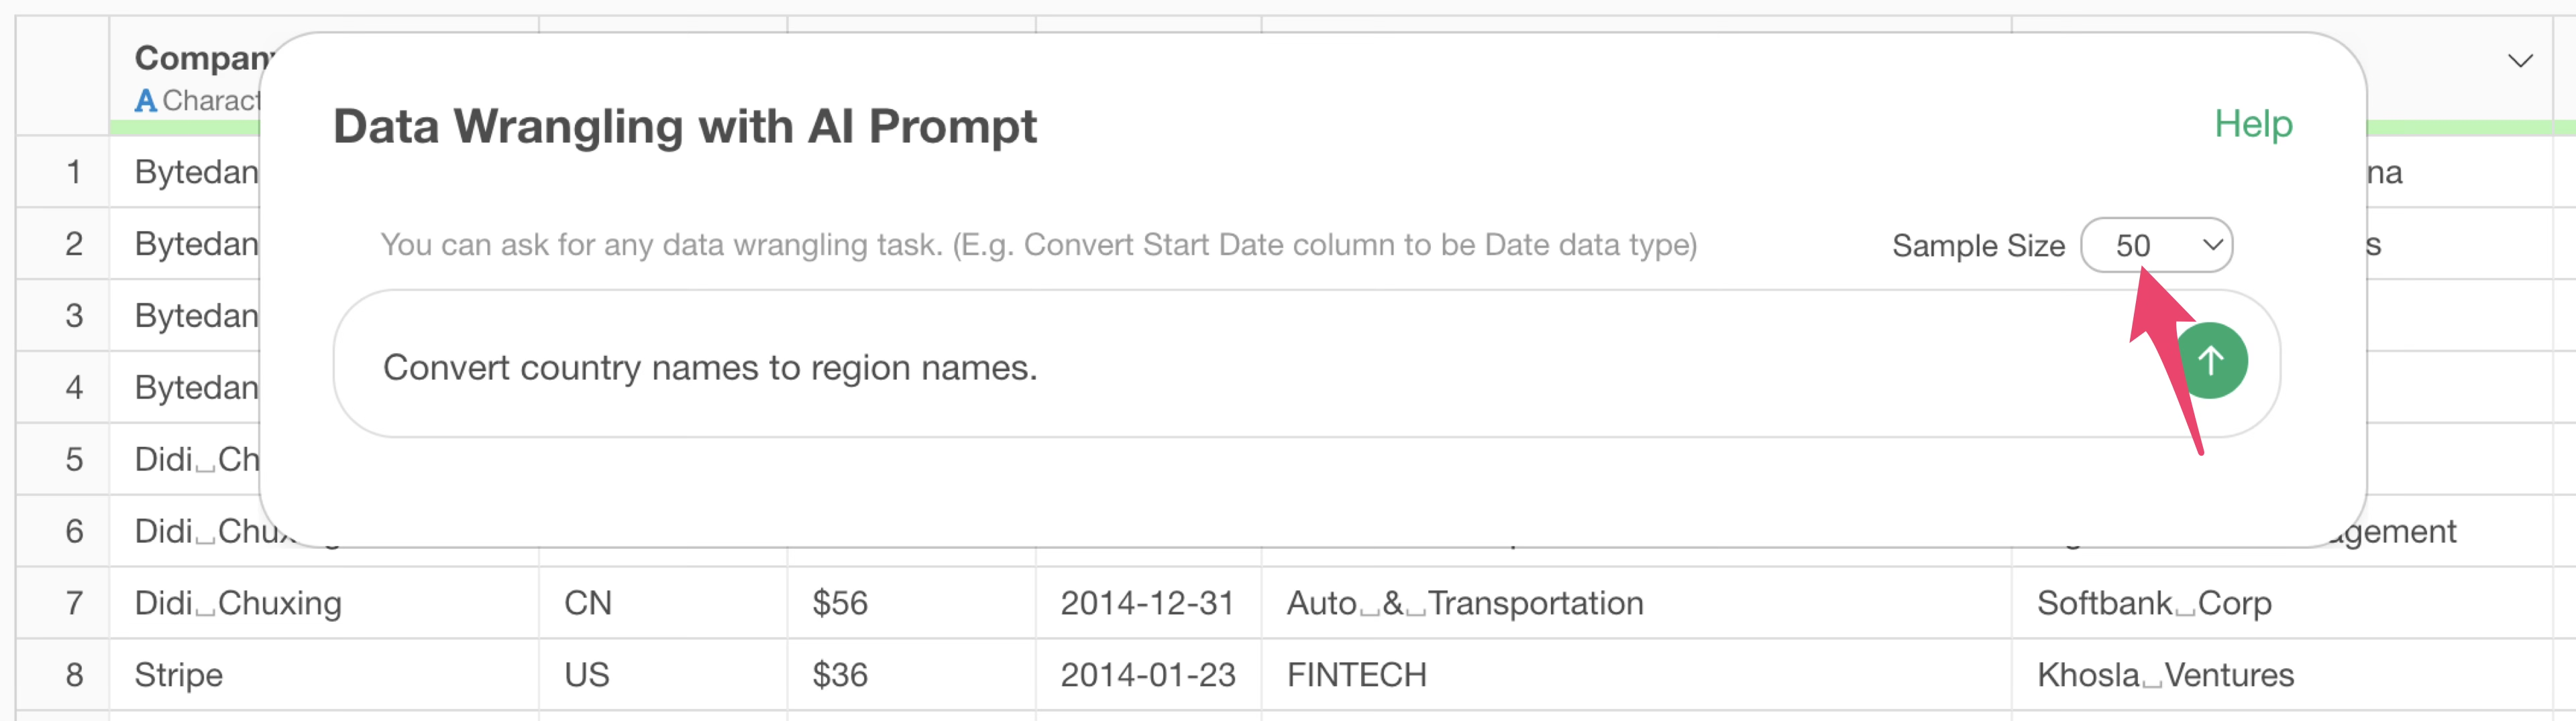Click the Softbank Corp investor cell
The width and height of the screenshot is (2576, 721).
(2154, 604)
